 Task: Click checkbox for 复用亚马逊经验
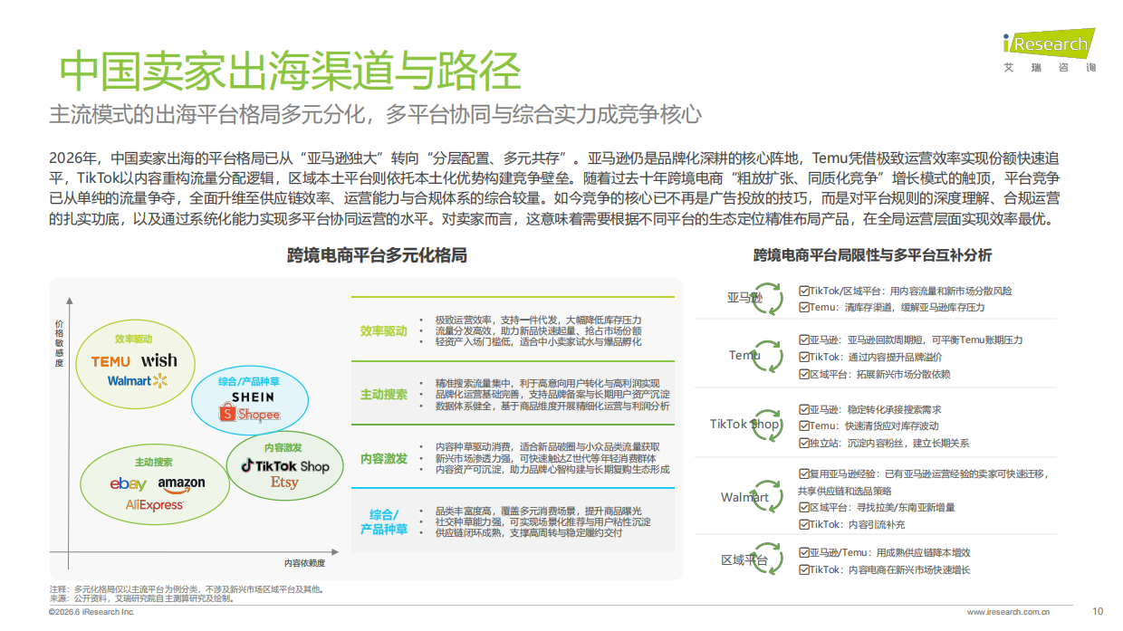803,473
